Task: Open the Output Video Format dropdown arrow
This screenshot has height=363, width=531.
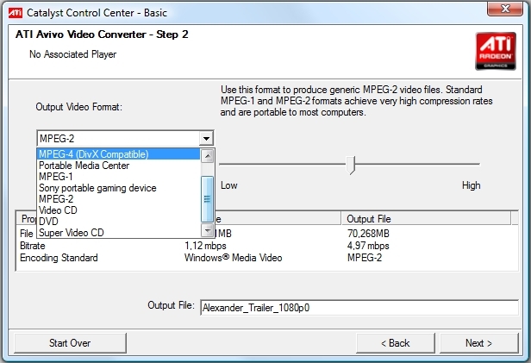Action: pos(206,139)
